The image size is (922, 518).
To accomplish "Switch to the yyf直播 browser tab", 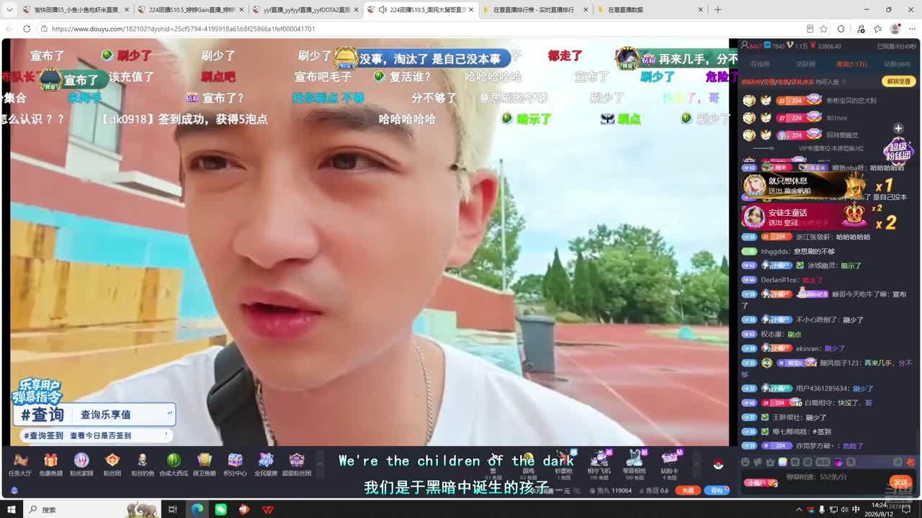I will [305, 10].
